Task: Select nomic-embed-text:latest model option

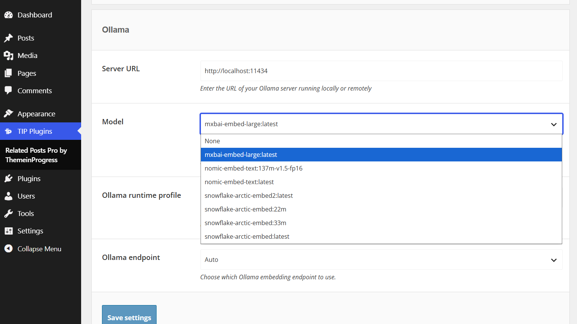Action: click(381, 182)
